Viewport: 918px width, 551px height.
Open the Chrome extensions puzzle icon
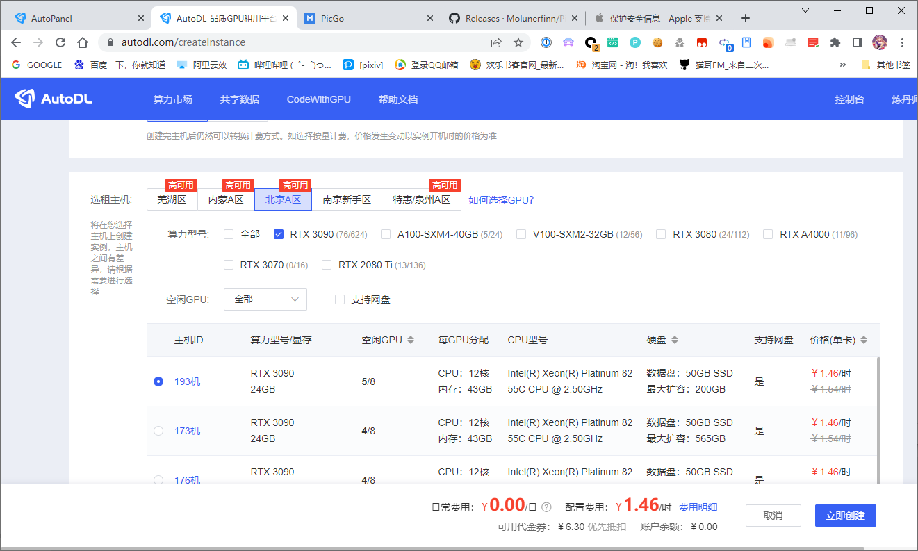(x=835, y=42)
